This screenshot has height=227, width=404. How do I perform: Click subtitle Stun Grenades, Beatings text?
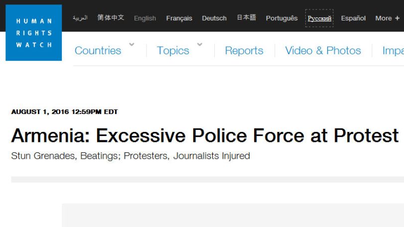coord(131,156)
